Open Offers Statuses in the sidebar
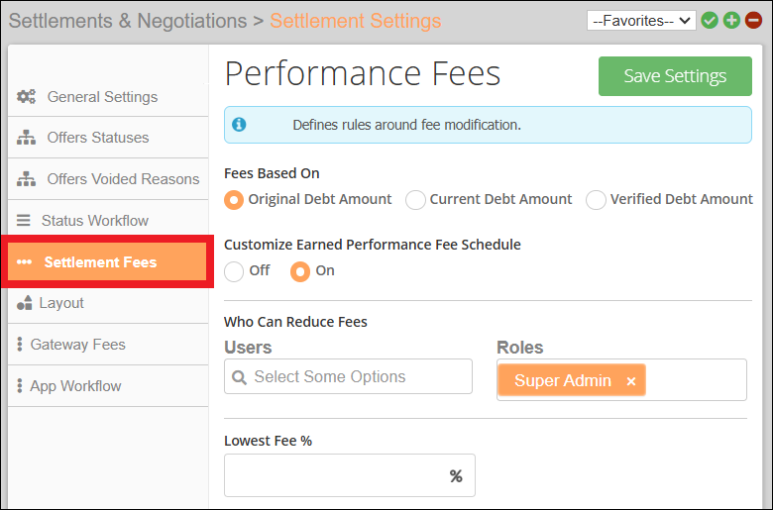Viewport: 773px width, 510px height. 108,138
